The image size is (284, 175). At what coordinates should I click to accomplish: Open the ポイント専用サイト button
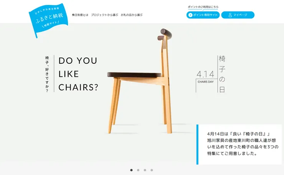(203, 15)
